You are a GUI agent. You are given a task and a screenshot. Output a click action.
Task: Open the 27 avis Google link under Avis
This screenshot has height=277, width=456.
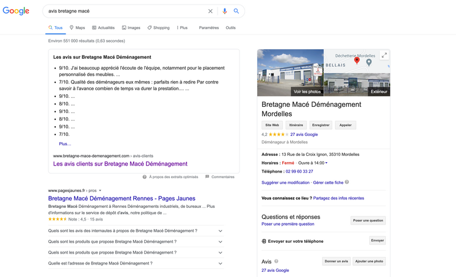coord(275,270)
